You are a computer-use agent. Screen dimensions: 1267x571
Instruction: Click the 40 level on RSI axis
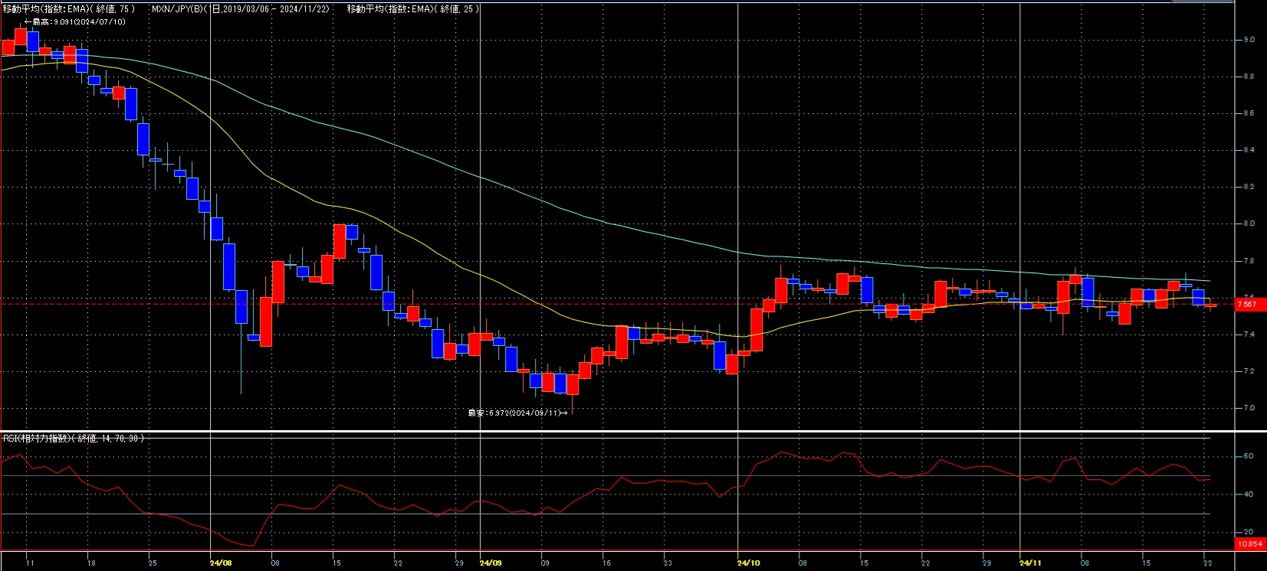click(1249, 494)
